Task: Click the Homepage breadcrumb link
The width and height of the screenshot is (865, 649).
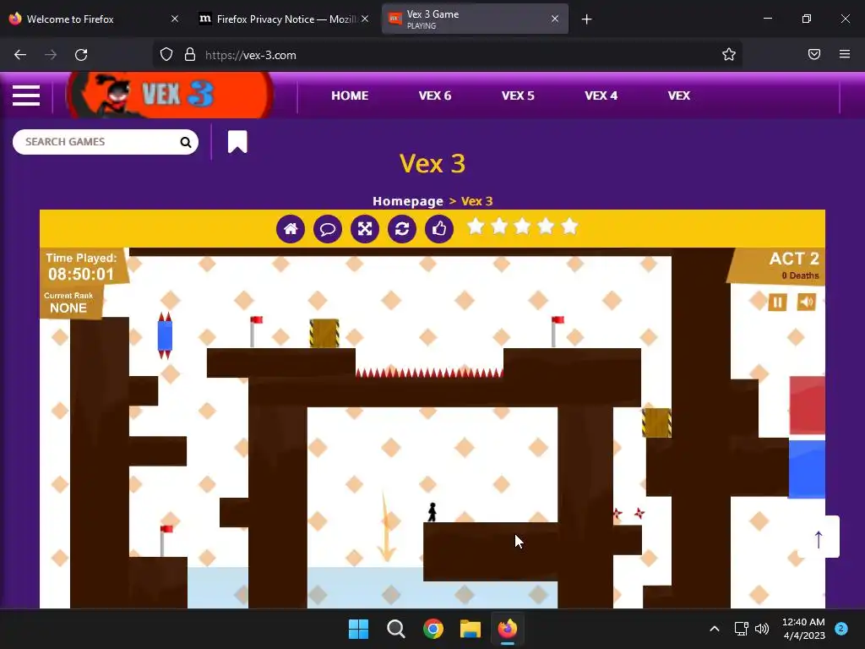Action: click(x=408, y=201)
